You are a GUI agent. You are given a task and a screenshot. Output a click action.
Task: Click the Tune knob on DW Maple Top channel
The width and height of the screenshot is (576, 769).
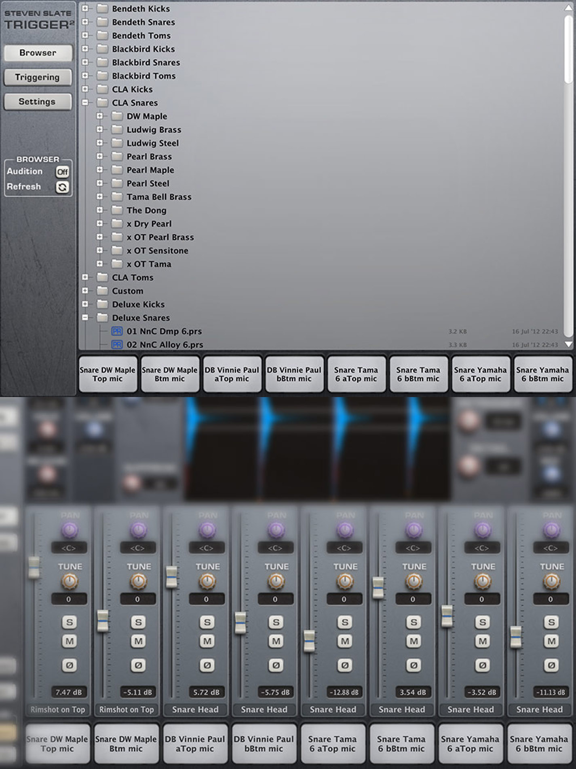tap(70, 582)
